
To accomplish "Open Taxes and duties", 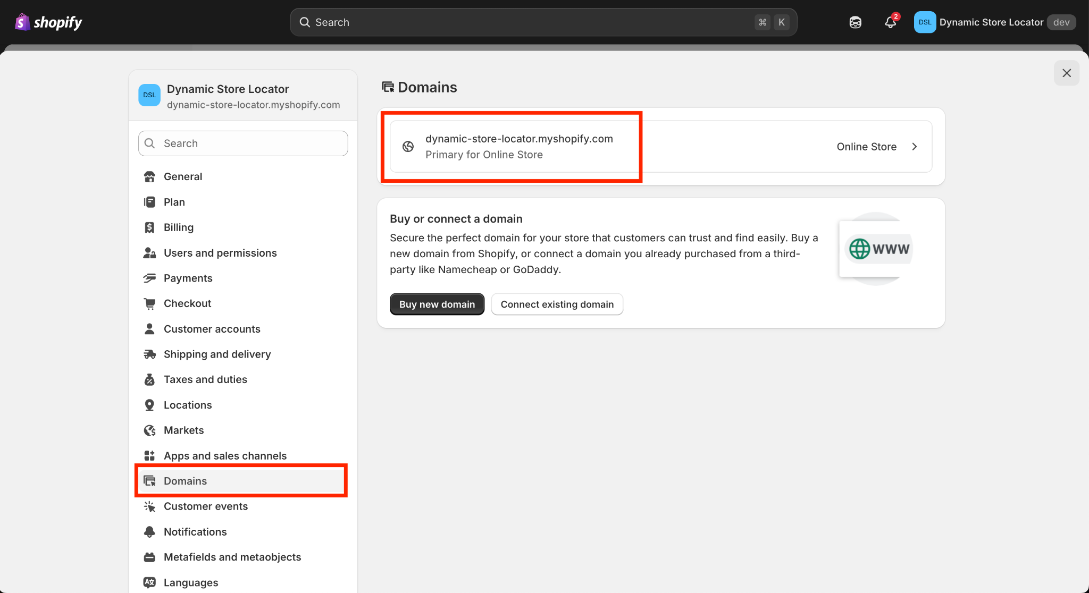I will click(x=242, y=379).
